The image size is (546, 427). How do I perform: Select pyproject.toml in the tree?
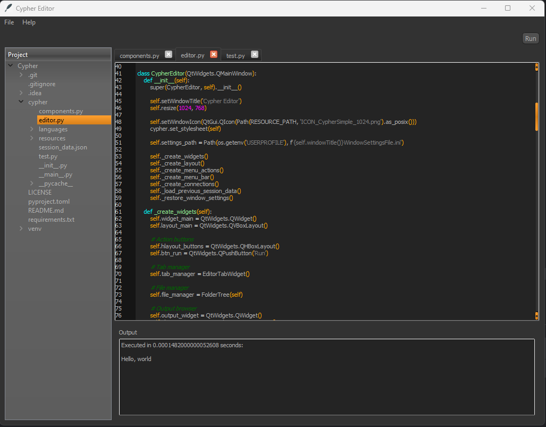click(x=49, y=202)
